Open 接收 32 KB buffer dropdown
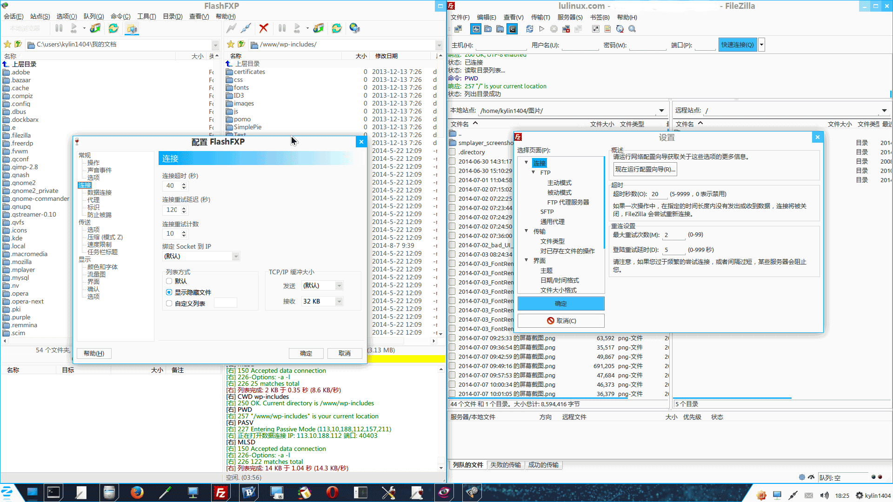 (339, 301)
